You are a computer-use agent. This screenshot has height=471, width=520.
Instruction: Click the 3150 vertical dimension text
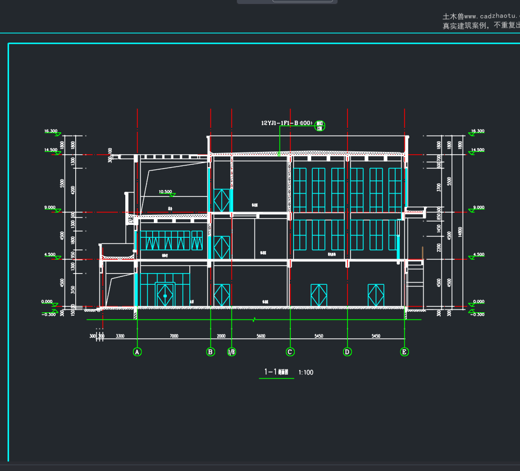[x=73, y=290]
